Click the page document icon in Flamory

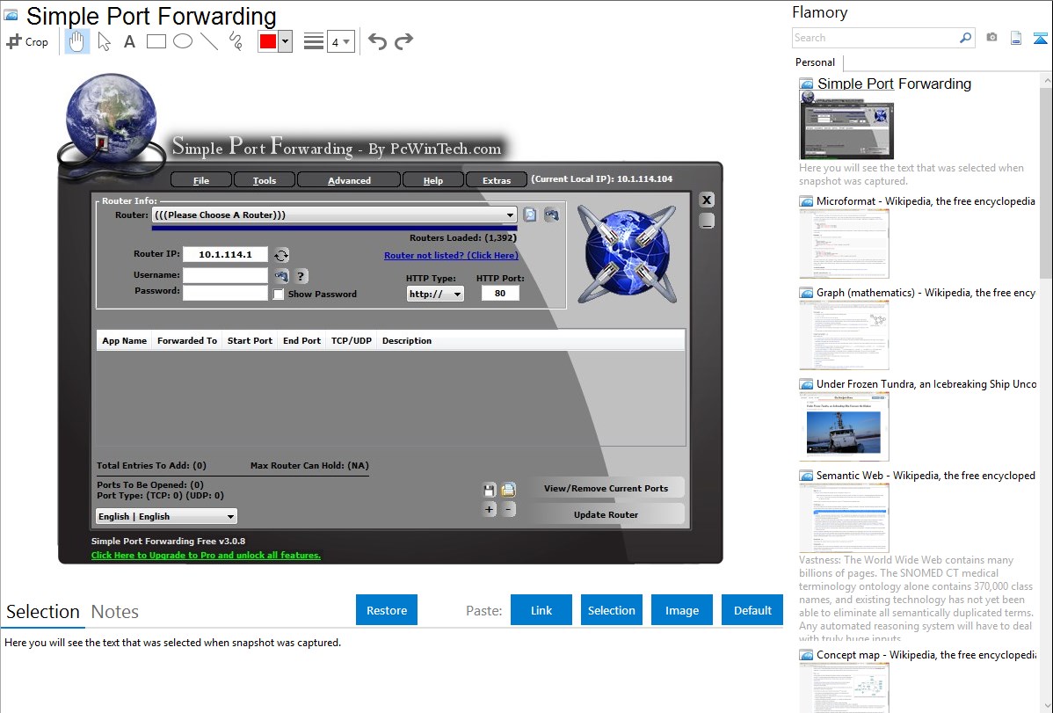(x=1016, y=39)
